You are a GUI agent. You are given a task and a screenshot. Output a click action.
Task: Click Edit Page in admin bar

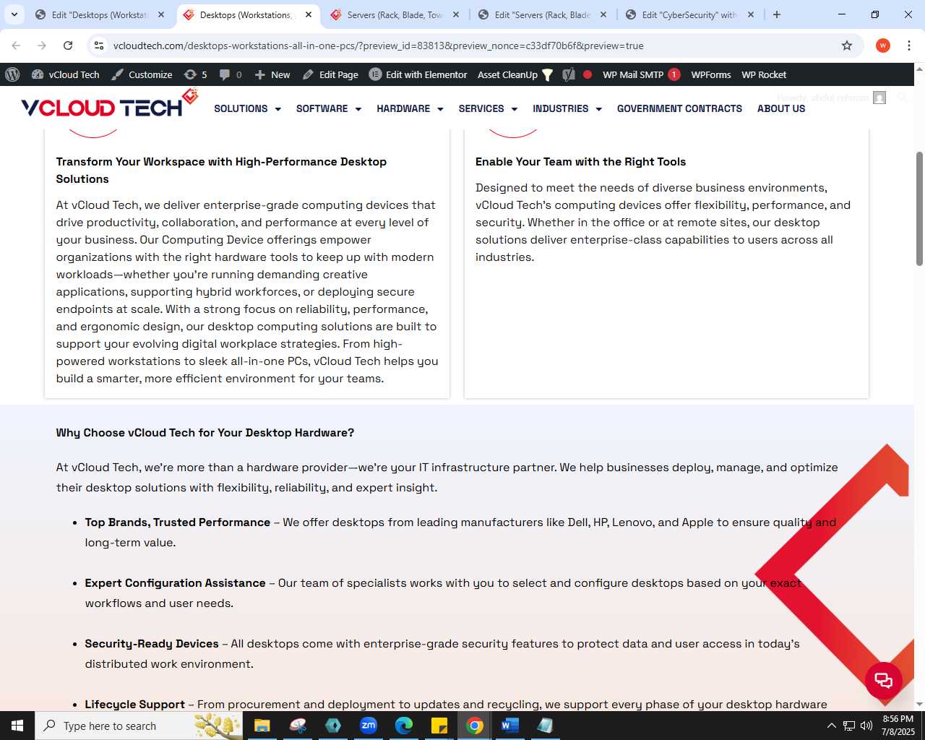point(330,74)
